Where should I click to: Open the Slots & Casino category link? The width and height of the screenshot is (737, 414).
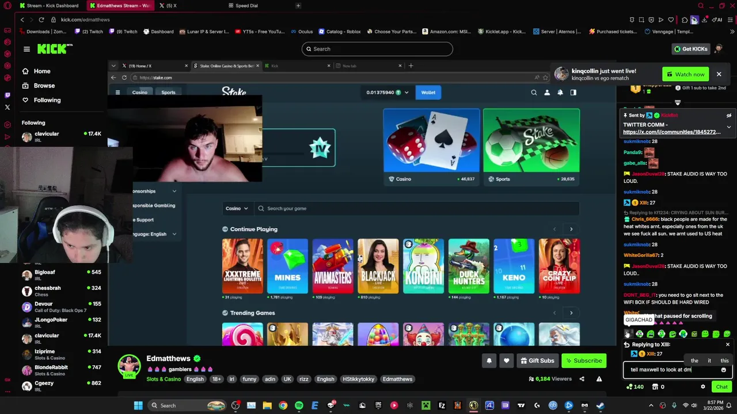coord(164,379)
